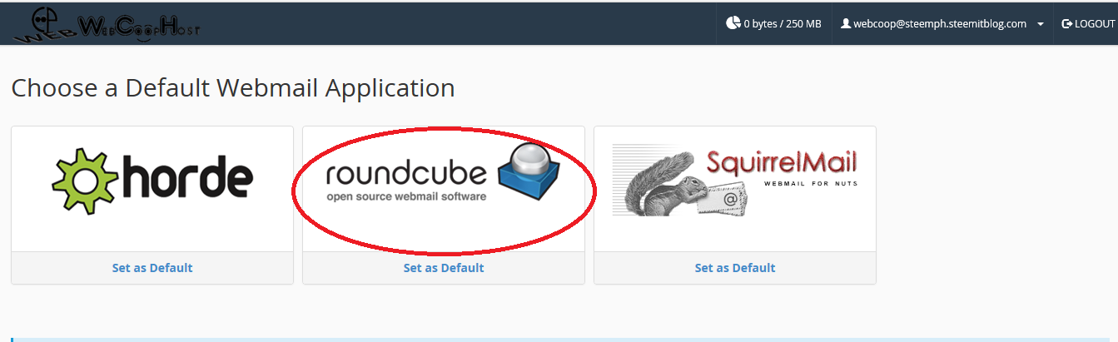Screen dimensions: 1118x342
Task: Expand the account dropdown caret
Action: pyautogui.click(x=1041, y=25)
